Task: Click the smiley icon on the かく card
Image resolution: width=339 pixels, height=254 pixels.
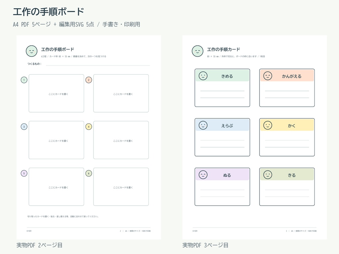Action: tap(267, 125)
